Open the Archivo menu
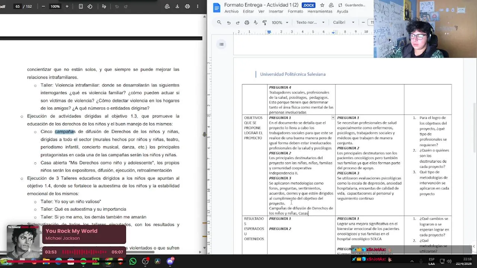The image size is (477, 268). 231,12
